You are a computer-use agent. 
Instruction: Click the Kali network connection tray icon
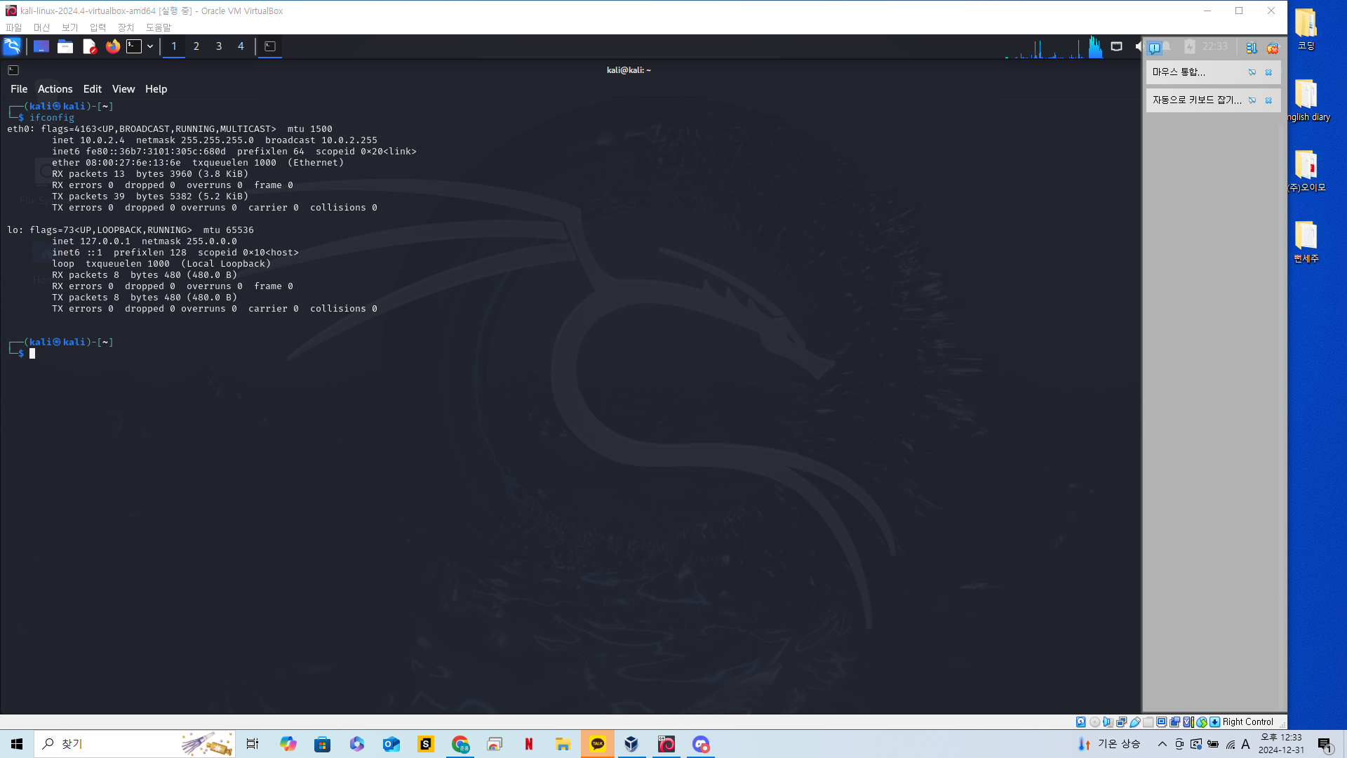[x=1116, y=46]
